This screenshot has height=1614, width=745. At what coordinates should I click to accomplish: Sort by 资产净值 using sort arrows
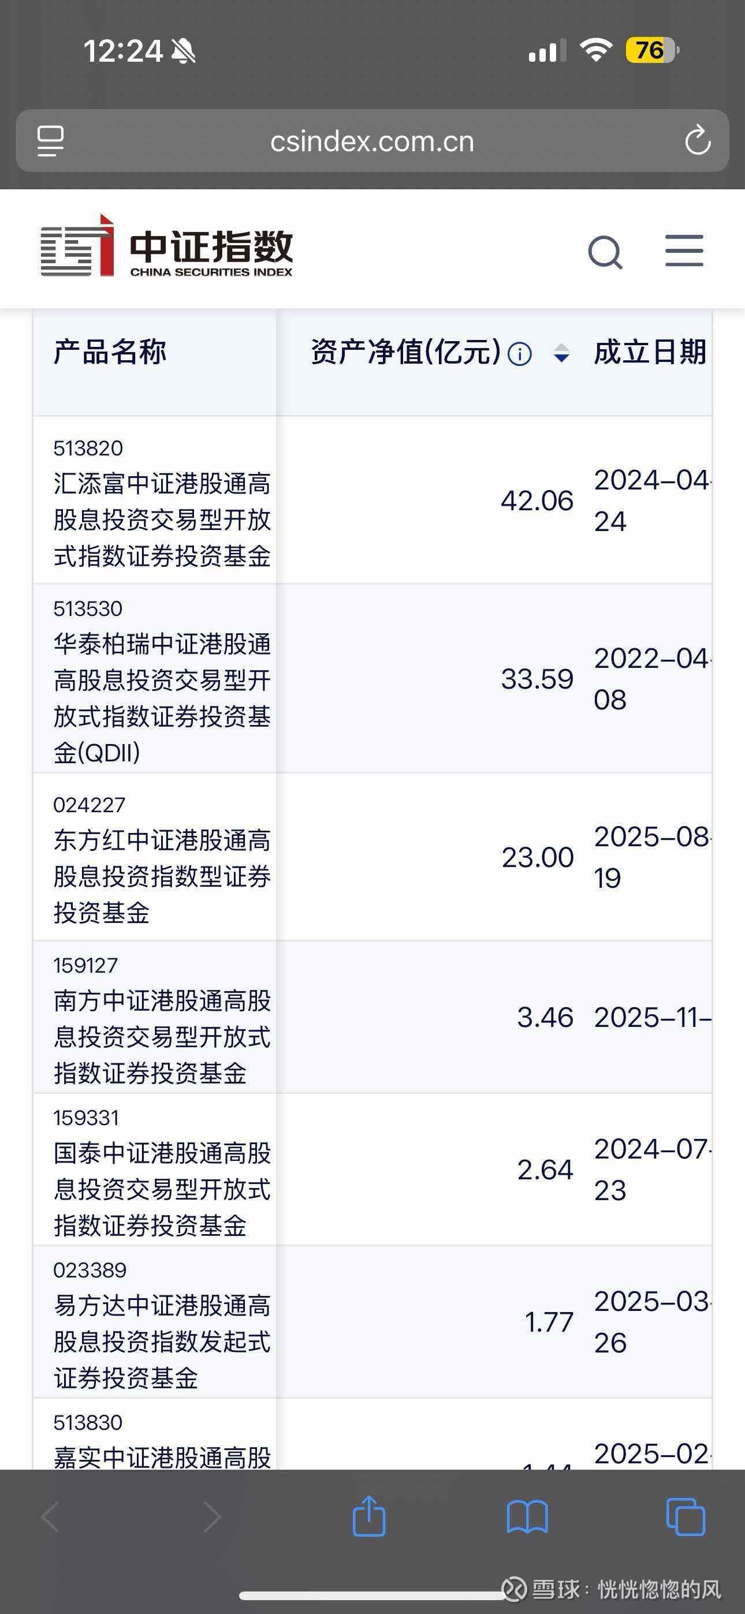[x=561, y=353]
